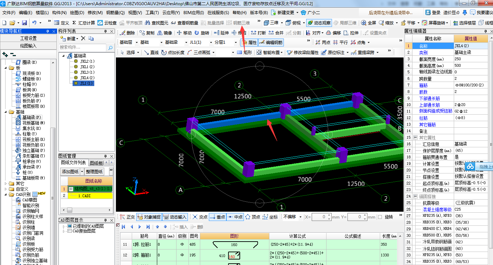
Task: Click the undo arrow icon
Action: pyautogui.click(x=34, y=23)
